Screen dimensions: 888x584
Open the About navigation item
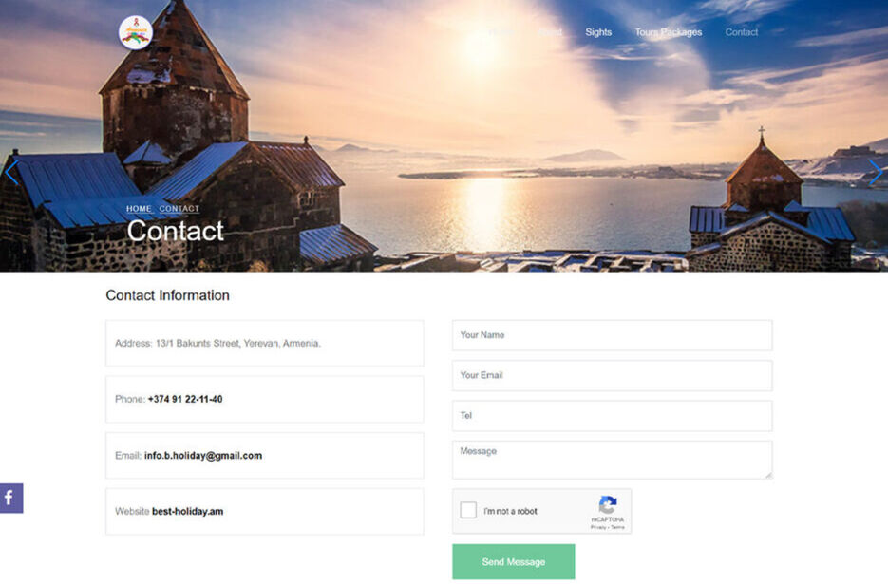[x=550, y=32]
